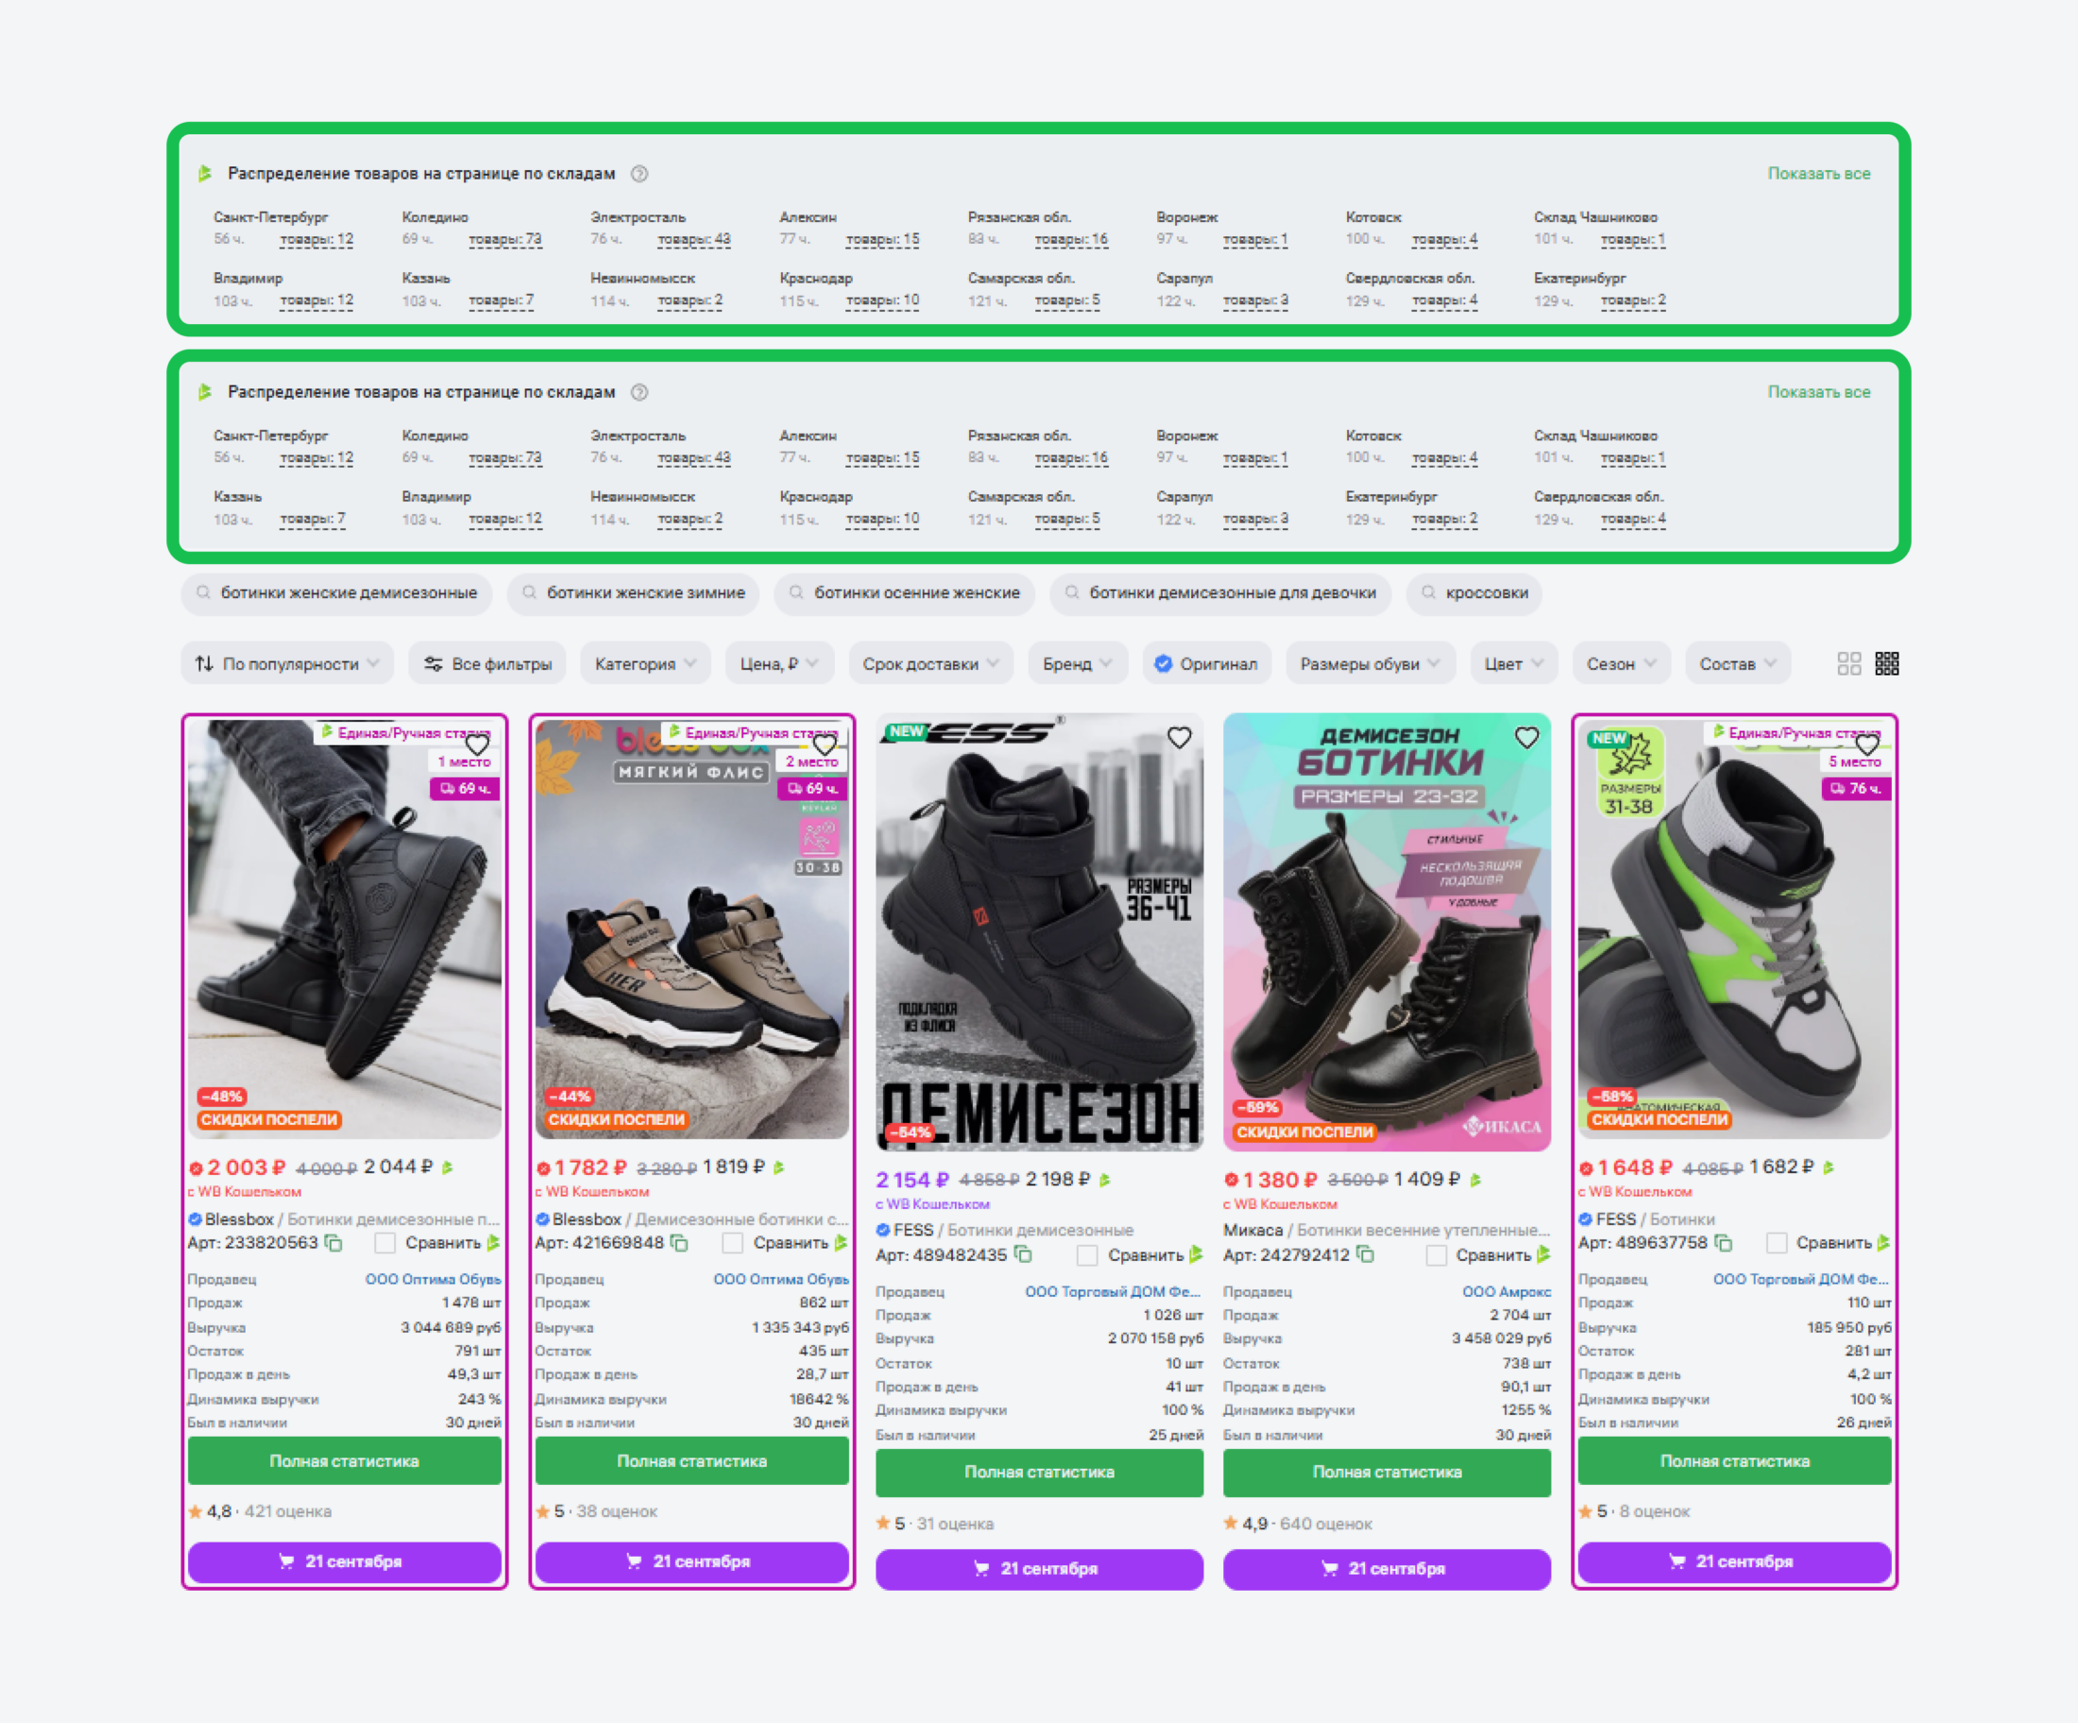This screenshot has height=1723, width=2078.
Task: Expand the Бренд filter dropdown
Action: click(x=1077, y=664)
